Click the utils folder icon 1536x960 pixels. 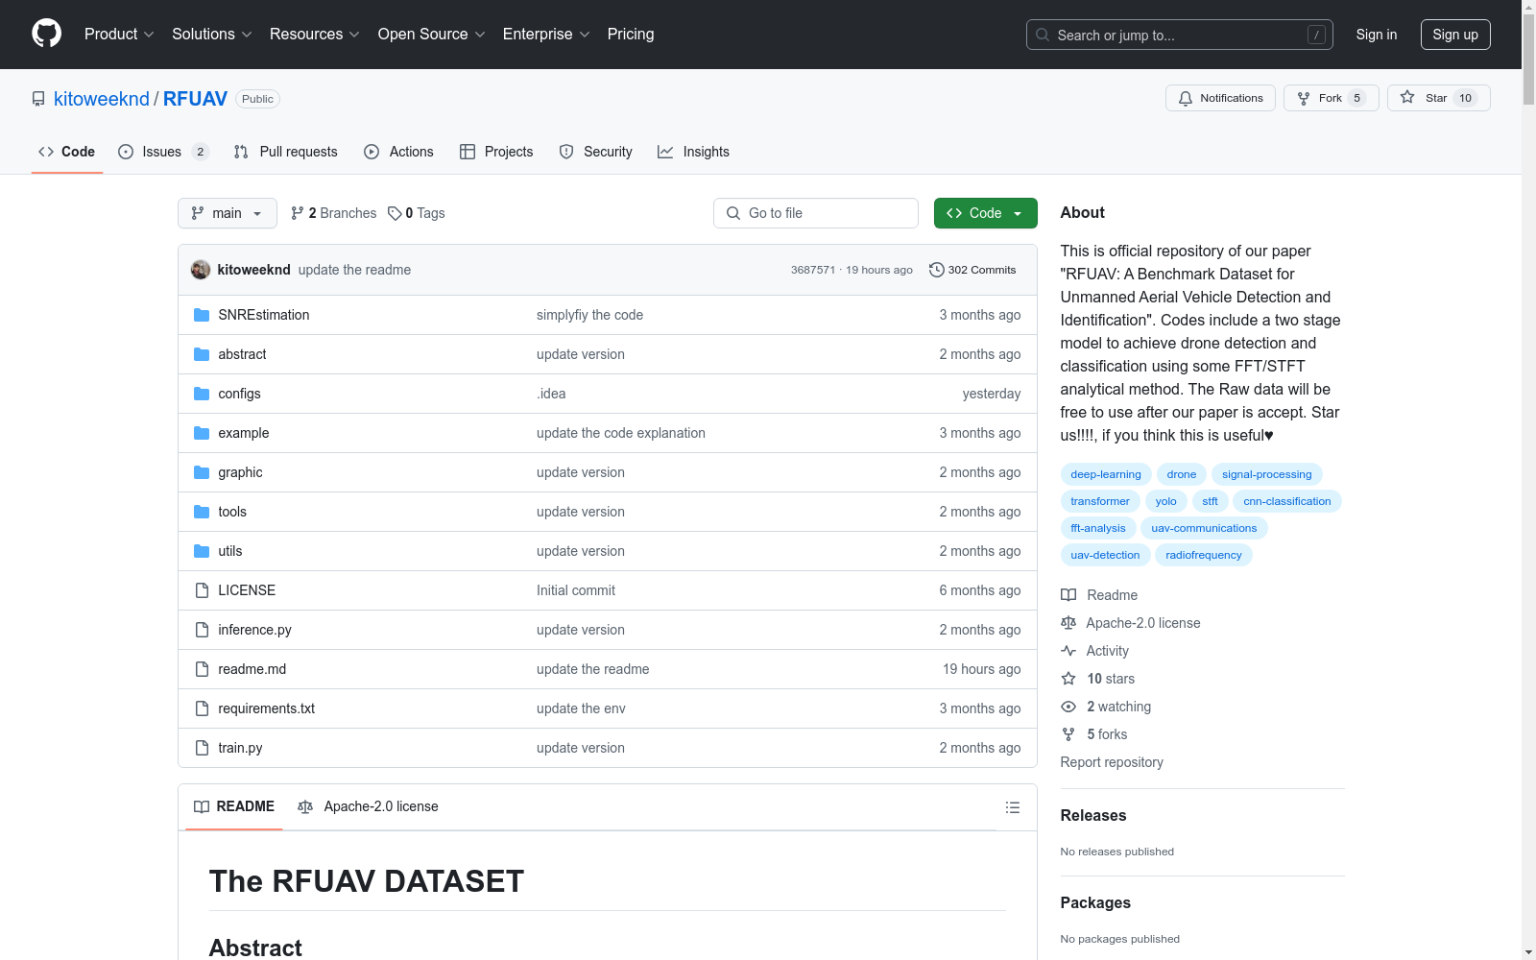coord(202,551)
